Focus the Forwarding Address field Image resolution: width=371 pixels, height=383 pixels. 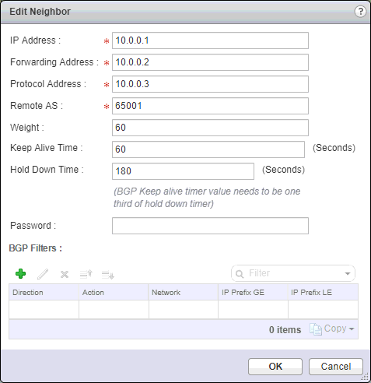pos(210,62)
